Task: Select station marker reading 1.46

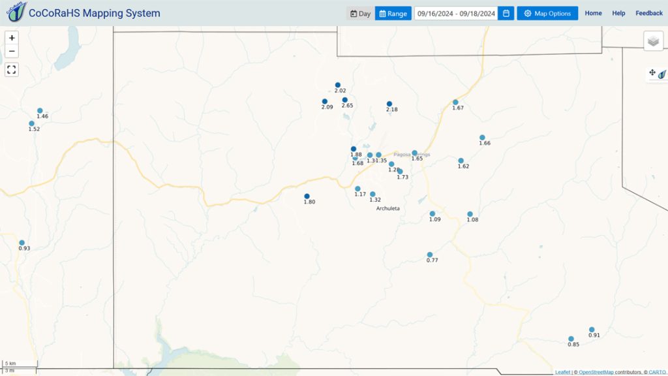Action: (40, 111)
